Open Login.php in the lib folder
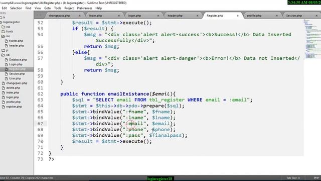 coord(16,64)
